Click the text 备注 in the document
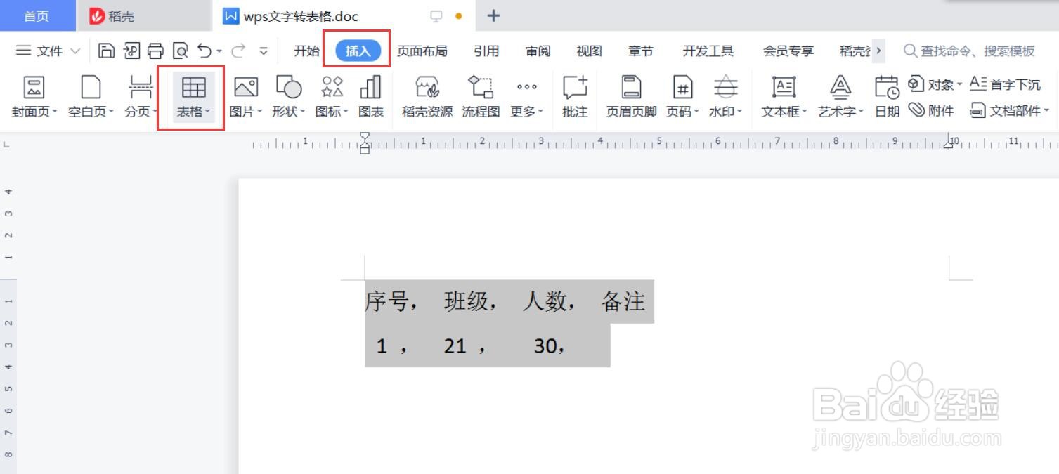Viewport: 1059px width, 474px height. pos(623,302)
